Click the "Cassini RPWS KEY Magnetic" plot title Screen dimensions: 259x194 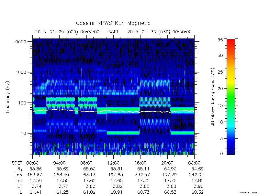pos(113,23)
